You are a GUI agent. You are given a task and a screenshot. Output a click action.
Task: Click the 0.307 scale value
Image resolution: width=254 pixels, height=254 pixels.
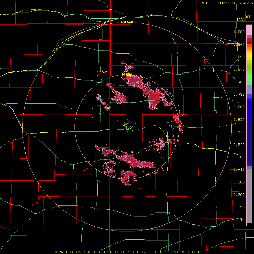click(239, 194)
